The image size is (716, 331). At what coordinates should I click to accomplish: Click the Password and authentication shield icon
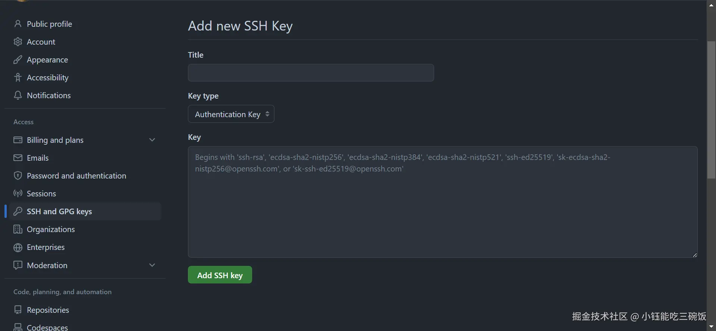click(x=18, y=176)
